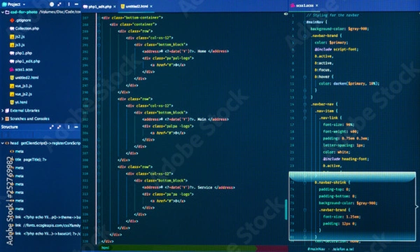Click the $gray-900 background-color value on line 3
Image resolution: width=420 pixels, height=252 pixels.
(358, 29)
